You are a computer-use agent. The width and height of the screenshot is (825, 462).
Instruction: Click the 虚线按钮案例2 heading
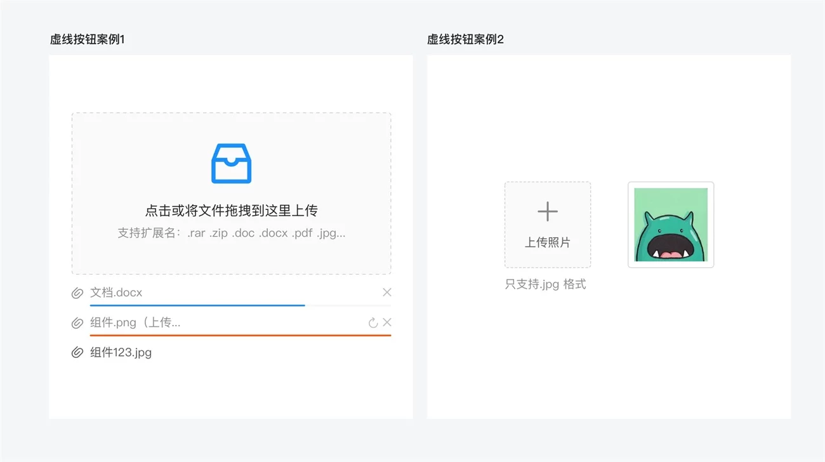[x=465, y=39]
